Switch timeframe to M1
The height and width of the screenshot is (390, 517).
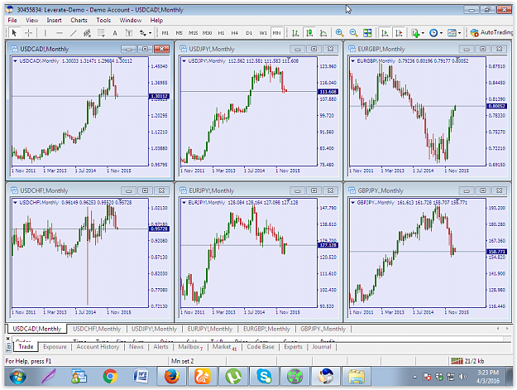(165, 33)
